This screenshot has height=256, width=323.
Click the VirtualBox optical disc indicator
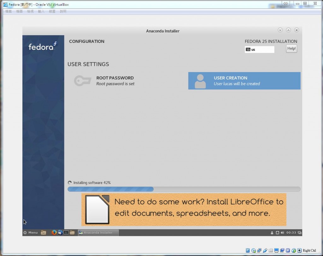click(254, 250)
